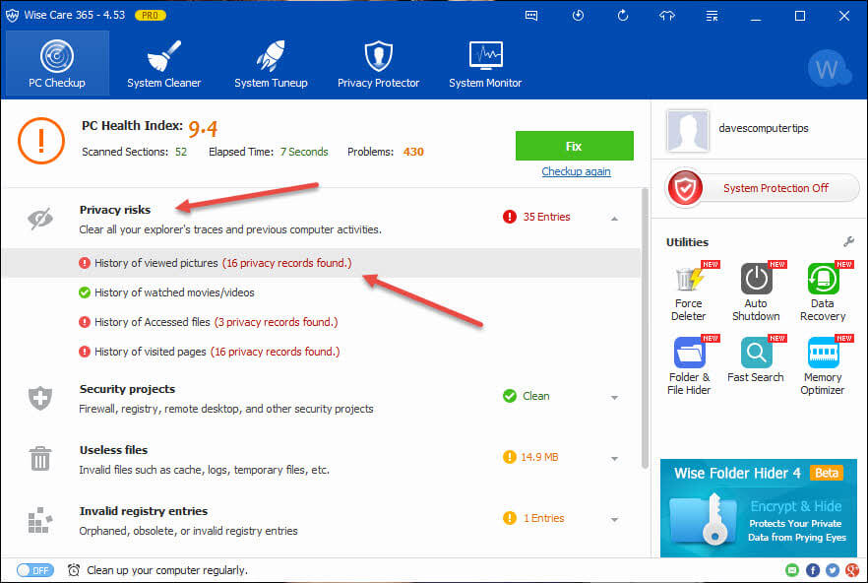Click the davescomputertips username
Screen dimensions: 868x583
[x=764, y=128]
